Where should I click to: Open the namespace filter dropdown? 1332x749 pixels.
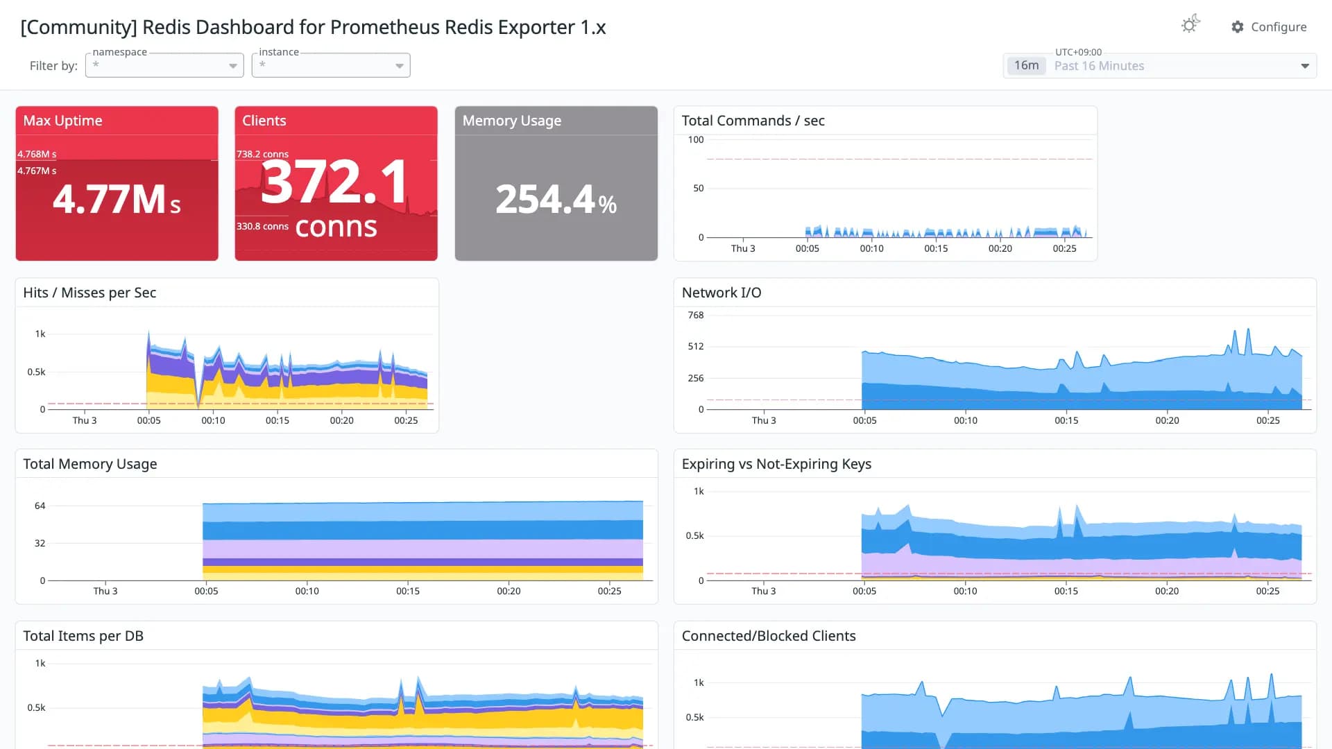point(164,65)
